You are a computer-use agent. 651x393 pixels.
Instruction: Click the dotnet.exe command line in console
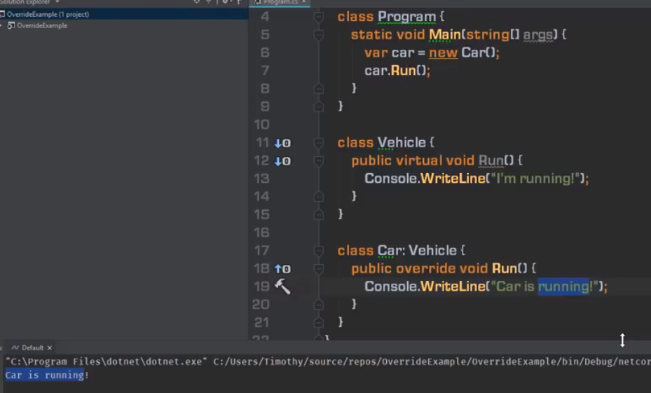(x=328, y=361)
